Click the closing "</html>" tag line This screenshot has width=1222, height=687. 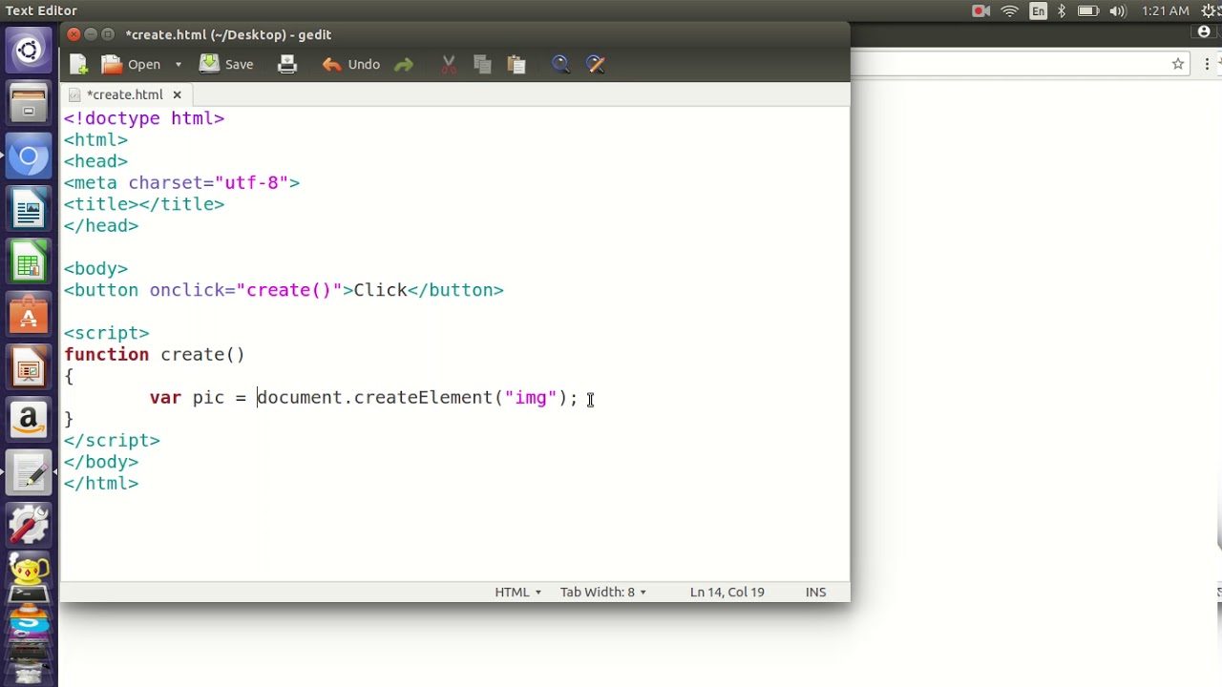pyautogui.click(x=101, y=483)
